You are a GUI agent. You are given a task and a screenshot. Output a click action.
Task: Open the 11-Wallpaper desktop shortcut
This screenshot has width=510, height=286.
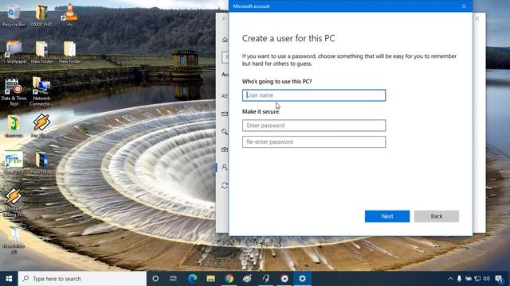click(14, 51)
